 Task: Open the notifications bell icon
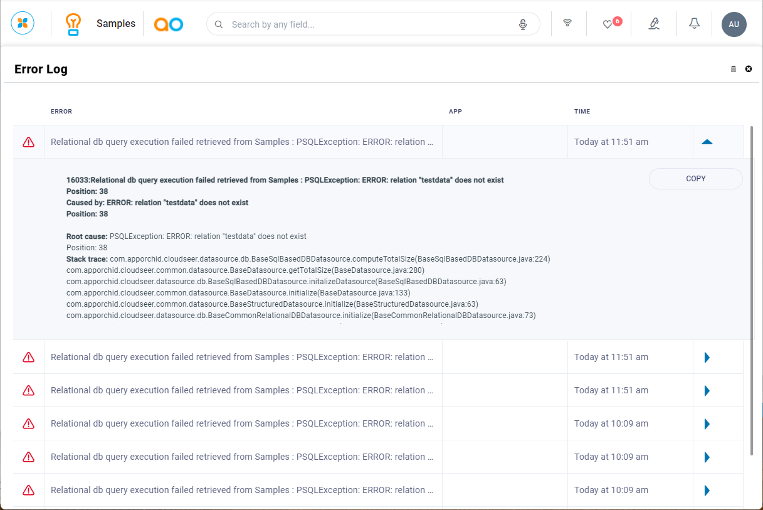[694, 24]
